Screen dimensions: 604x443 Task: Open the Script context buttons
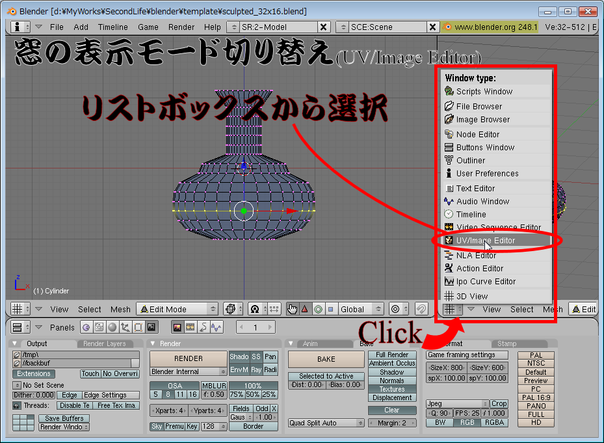click(99, 327)
